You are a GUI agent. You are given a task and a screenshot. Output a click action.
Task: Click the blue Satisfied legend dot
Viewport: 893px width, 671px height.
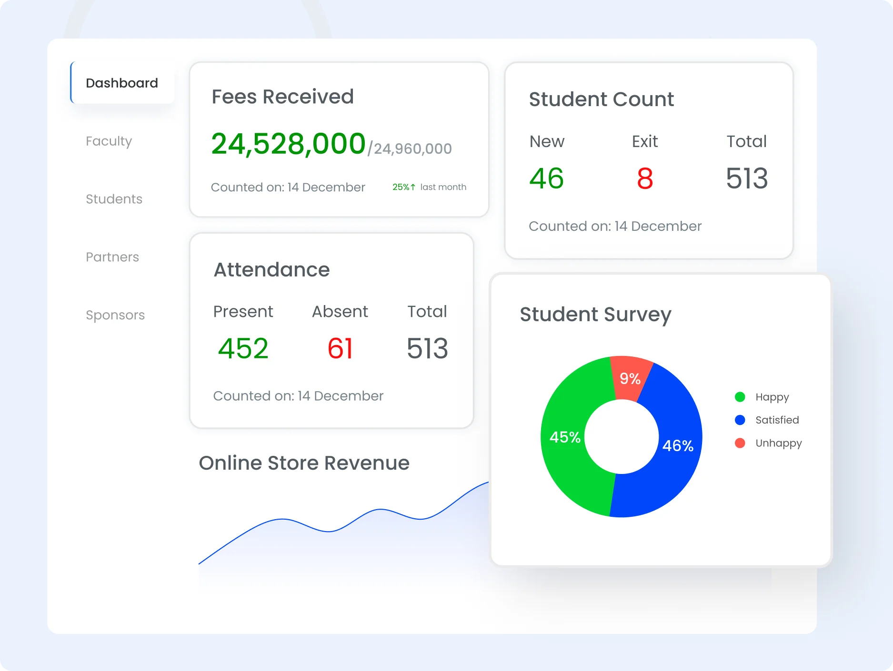(740, 420)
